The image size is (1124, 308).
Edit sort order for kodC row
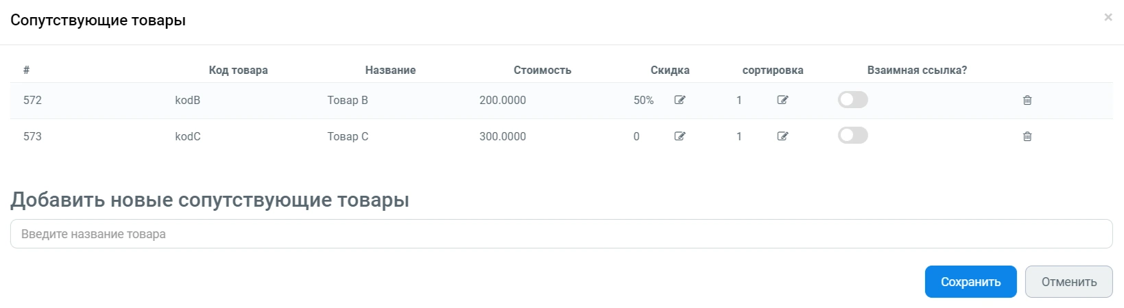click(x=782, y=136)
